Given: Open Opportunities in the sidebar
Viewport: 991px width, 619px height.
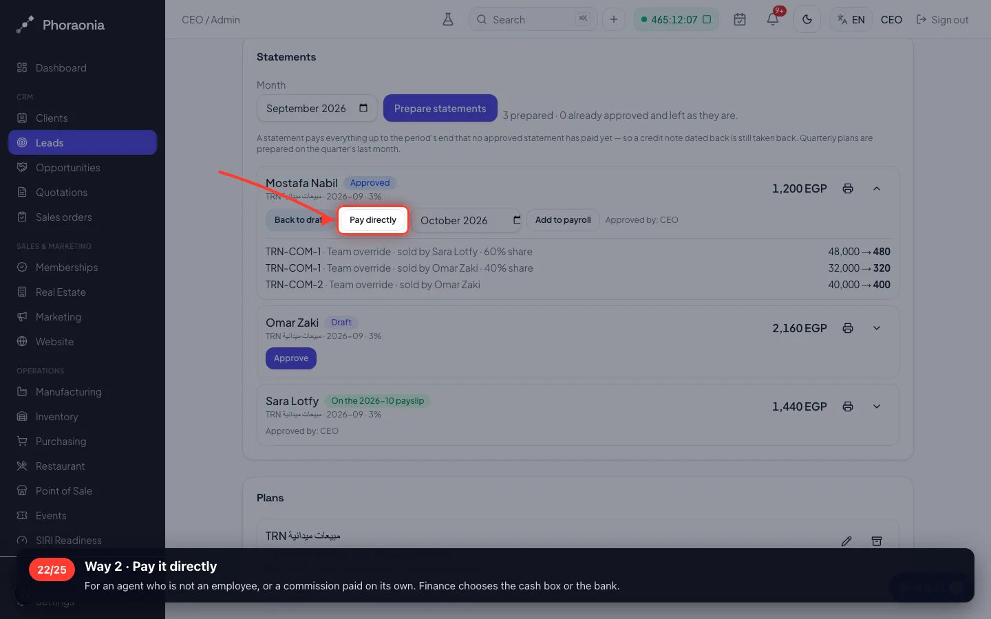Looking at the screenshot, I should pos(83,167).
